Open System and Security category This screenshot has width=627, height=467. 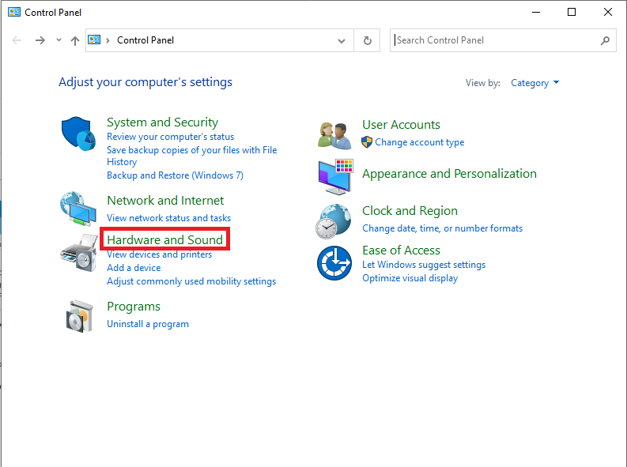coord(162,122)
